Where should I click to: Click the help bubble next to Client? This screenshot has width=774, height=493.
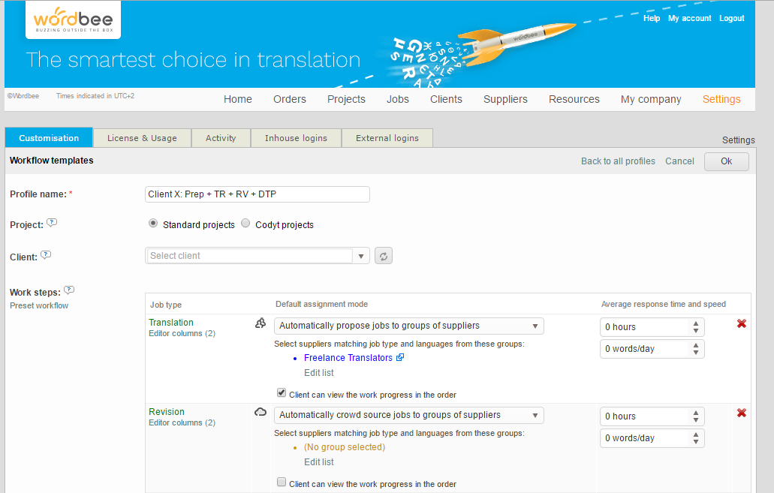46,255
